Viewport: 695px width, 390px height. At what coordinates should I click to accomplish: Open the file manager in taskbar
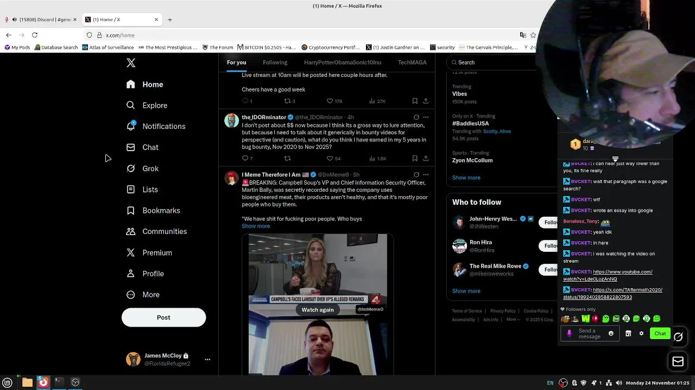[x=27, y=382]
